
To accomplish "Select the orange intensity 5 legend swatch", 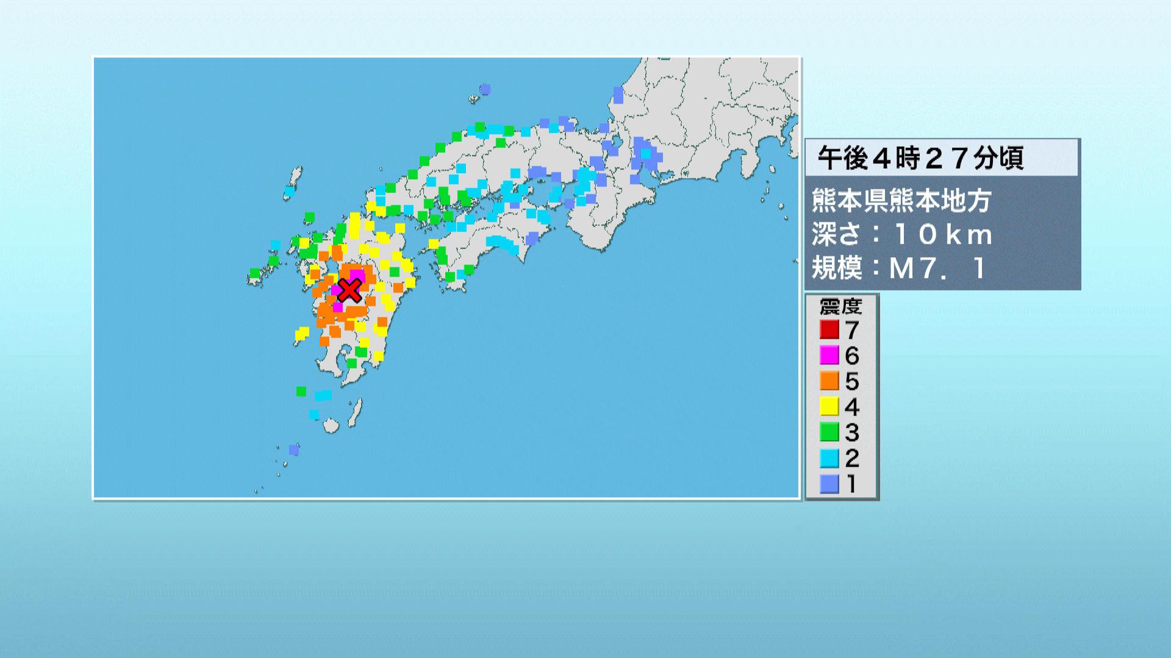I will (829, 381).
